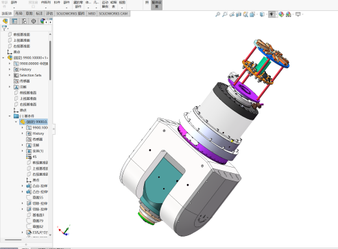Click the View Orientation cube icon
The image size is (338, 249).
tap(252, 14)
